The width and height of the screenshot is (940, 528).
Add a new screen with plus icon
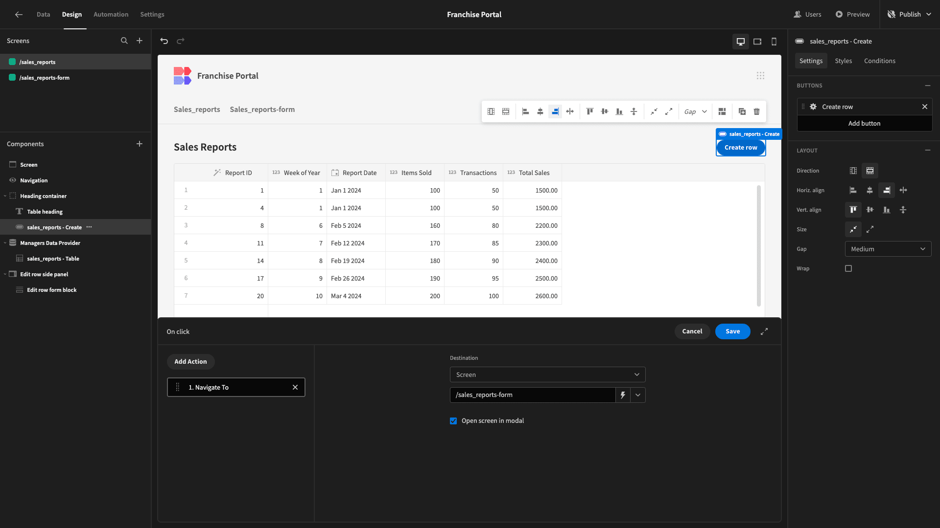(140, 41)
